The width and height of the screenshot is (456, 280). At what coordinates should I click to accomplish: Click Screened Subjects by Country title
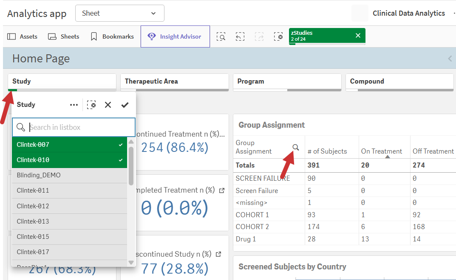(292, 267)
